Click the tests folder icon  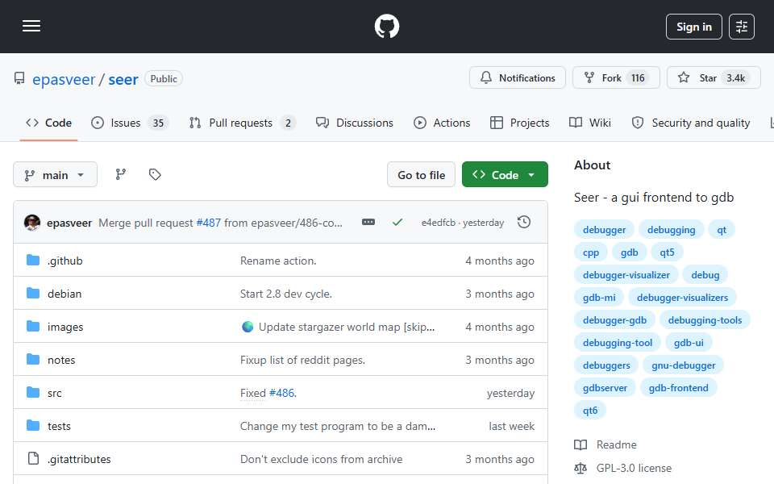click(33, 426)
